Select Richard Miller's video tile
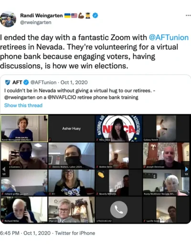 tap(24, 210)
